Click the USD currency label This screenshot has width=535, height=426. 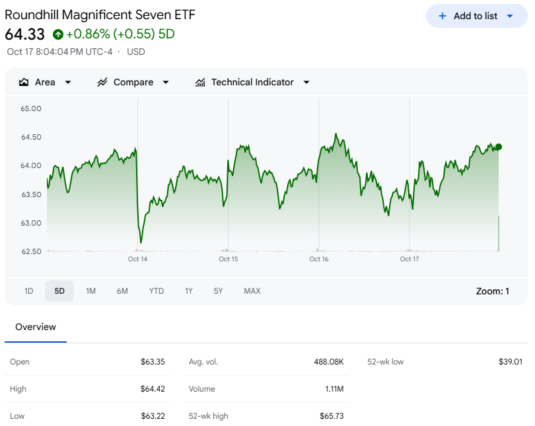136,52
